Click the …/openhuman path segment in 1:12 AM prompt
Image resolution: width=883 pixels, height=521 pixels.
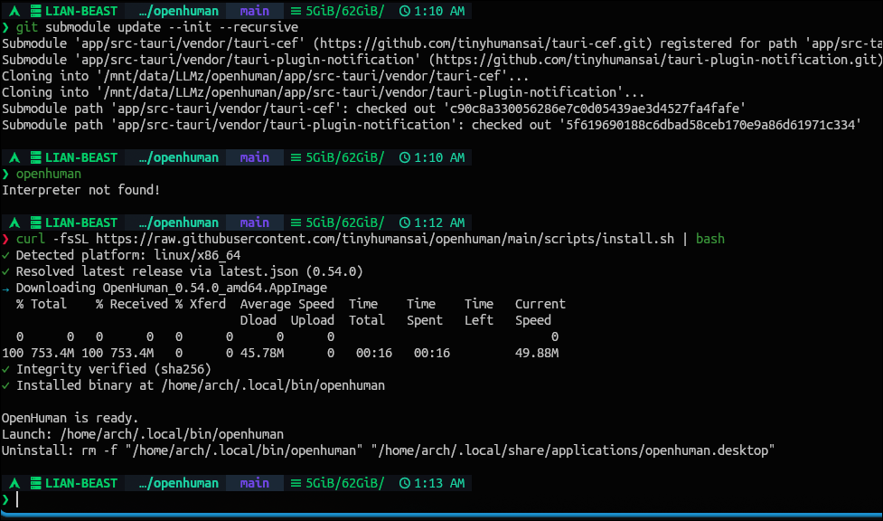178,223
